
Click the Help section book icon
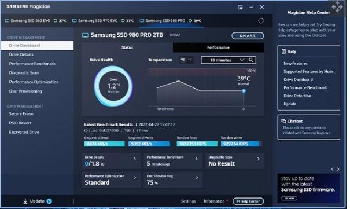coord(283,52)
